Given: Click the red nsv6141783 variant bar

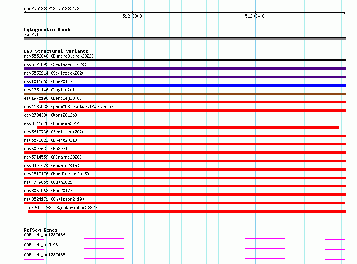Looking at the screenshot, I should point(187,212).
